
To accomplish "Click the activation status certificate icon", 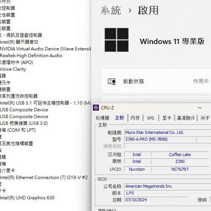I will [x=112, y=81].
